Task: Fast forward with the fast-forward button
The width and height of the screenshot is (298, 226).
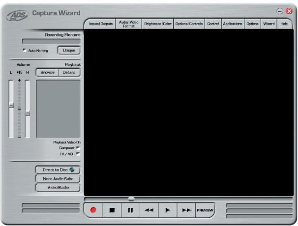Action: coord(186,210)
